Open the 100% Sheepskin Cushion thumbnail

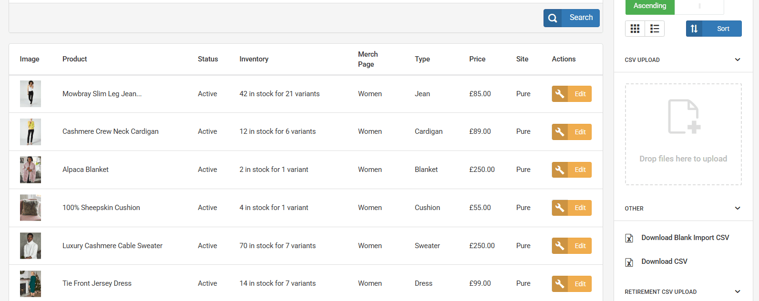pos(31,208)
